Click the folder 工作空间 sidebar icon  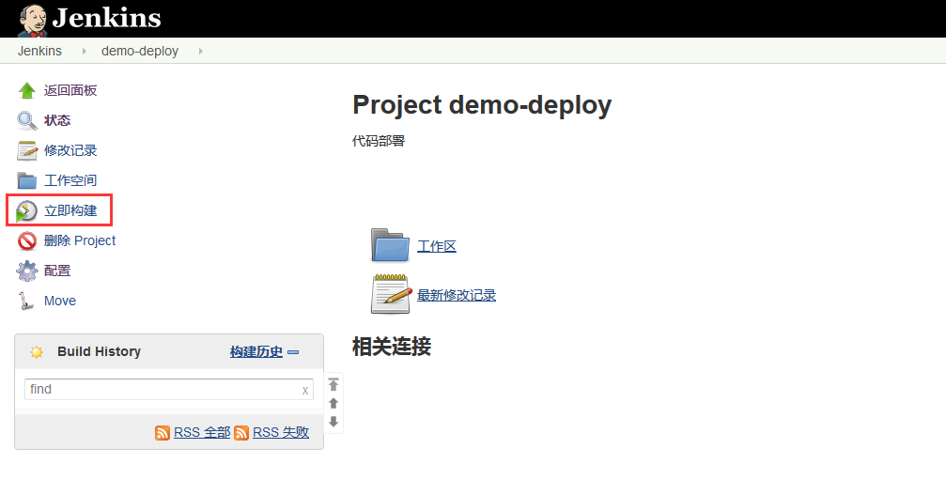(x=27, y=180)
